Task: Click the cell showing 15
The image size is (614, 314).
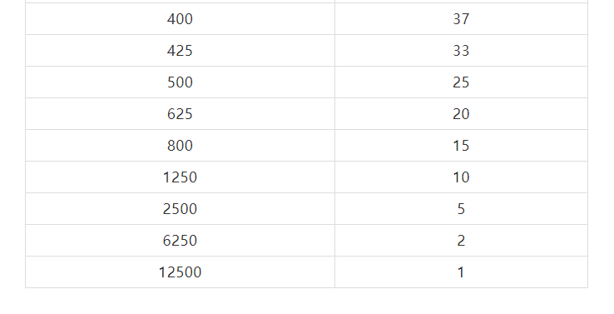Action: (x=461, y=146)
